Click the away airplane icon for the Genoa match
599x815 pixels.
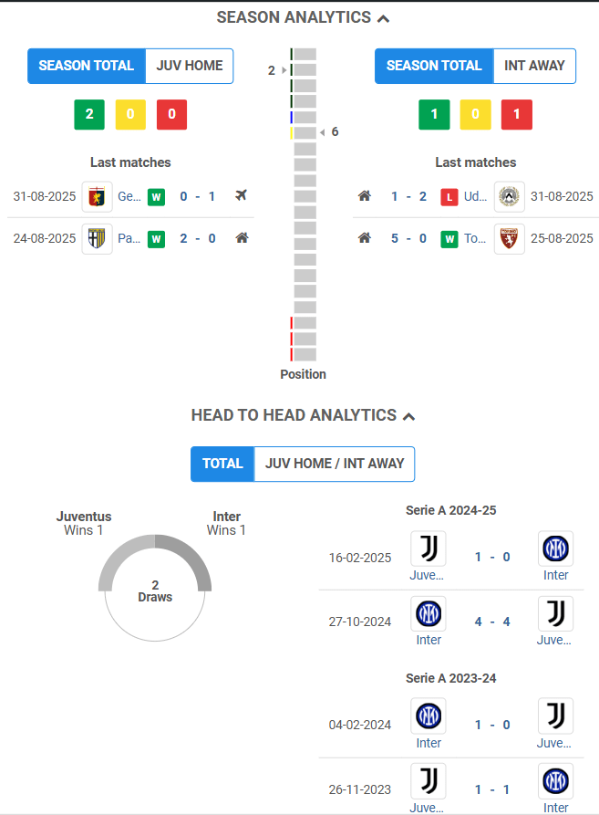pyautogui.click(x=241, y=195)
